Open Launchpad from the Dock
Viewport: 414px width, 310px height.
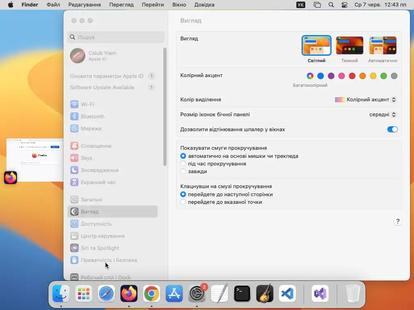(x=84, y=293)
